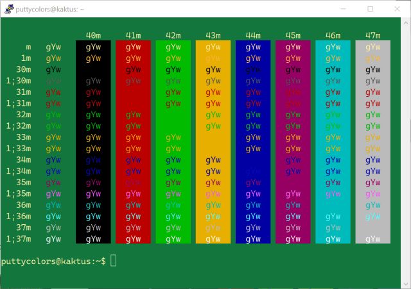The height and width of the screenshot is (289, 411).
Task: Click gYw in 36m row on blue swatch
Action: click(x=253, y=205)
